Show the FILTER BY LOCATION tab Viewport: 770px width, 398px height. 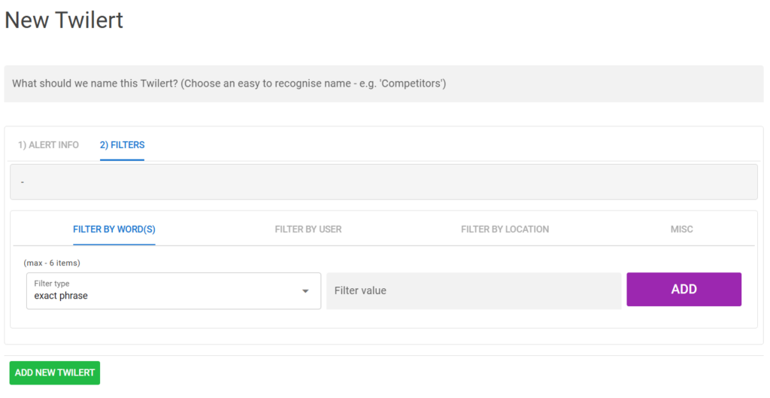point(505,229)
